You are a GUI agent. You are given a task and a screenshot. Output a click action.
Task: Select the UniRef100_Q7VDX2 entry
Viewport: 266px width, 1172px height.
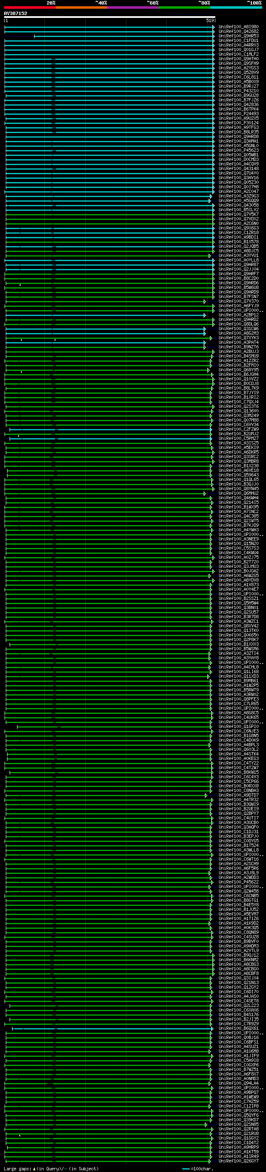[239, 219]
